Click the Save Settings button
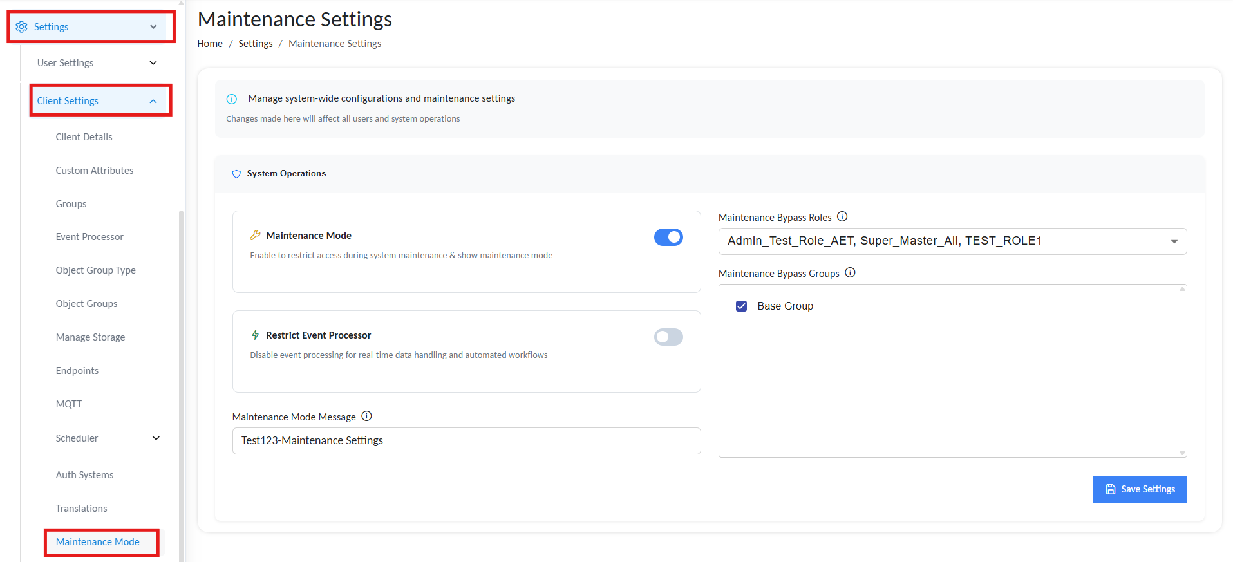Viewport: 1233px width, 562px height. pos(1140,489)
